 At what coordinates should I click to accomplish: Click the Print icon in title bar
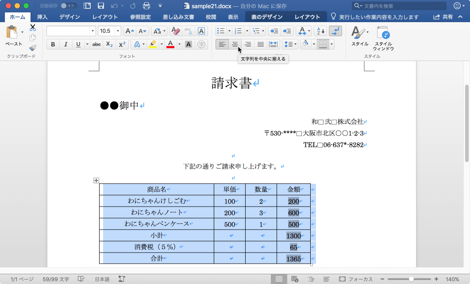(x=146, y=6)
